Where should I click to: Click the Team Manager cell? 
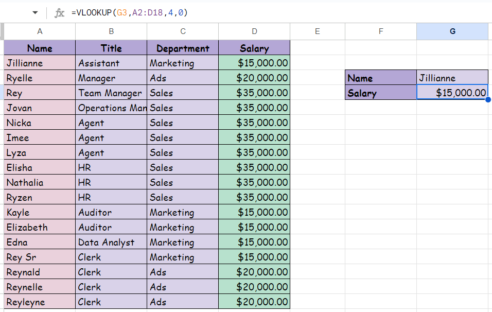tap(111, 93)
